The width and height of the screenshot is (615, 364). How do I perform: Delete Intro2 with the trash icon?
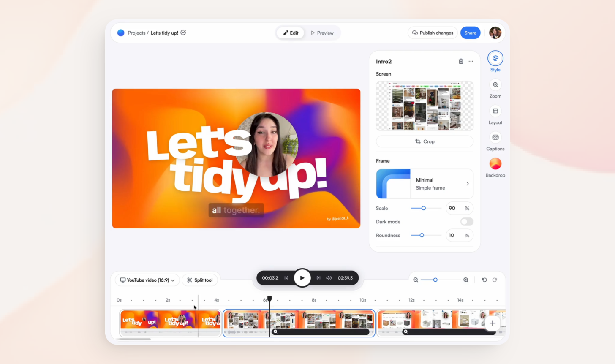(x=461, y=61)
